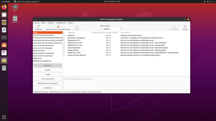Open the Terminal from the dock
Image resolution: width=216 pixels, height=121 pixels.
click(x=4, y=37)
